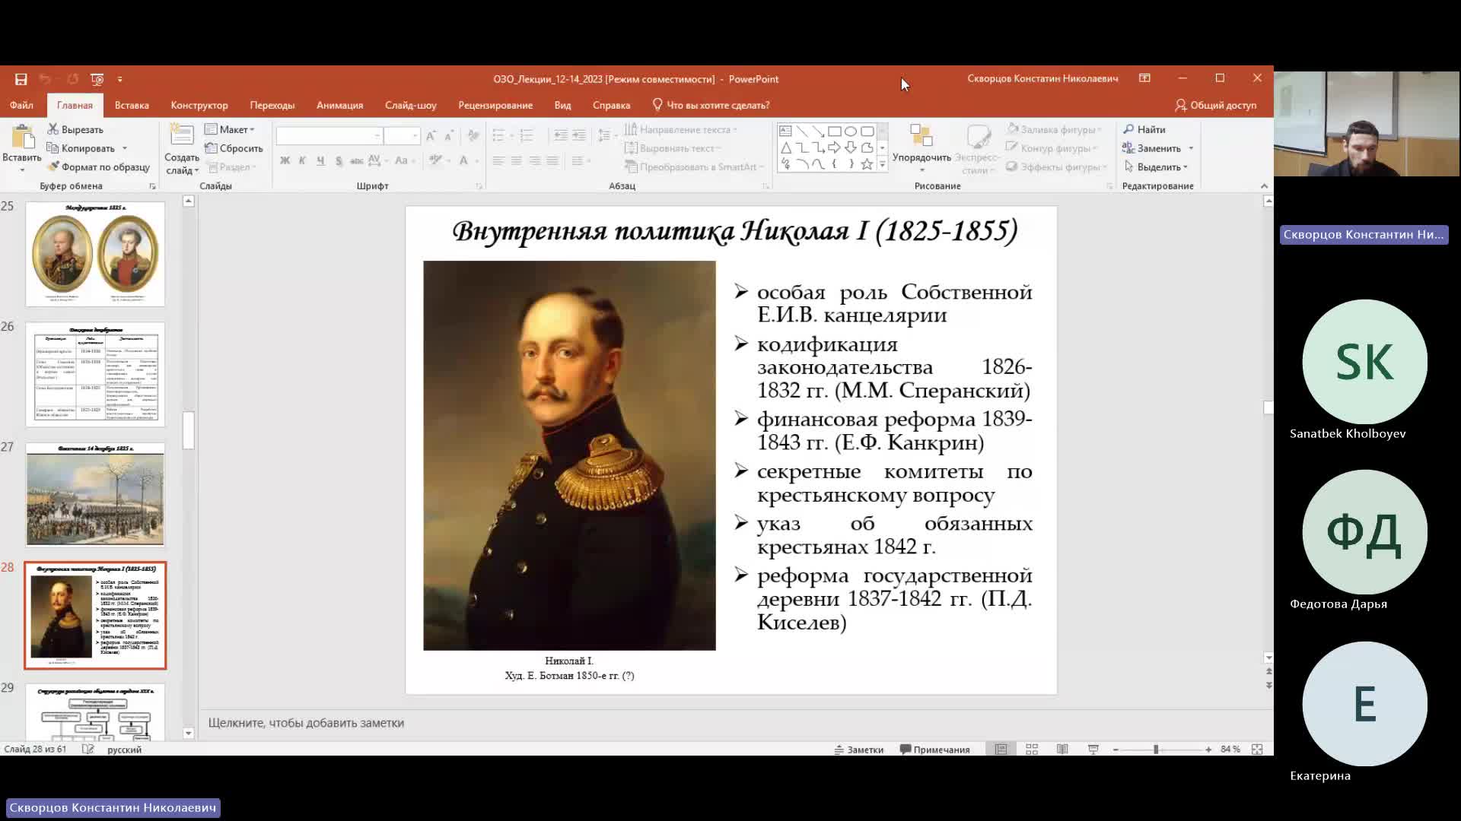Click Найти to search

pos(1144,129)
